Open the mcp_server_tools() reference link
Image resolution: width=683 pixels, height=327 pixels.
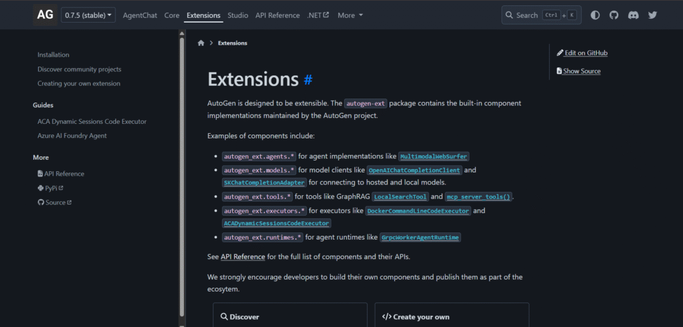pyautogui.click(x=478, y=197)
